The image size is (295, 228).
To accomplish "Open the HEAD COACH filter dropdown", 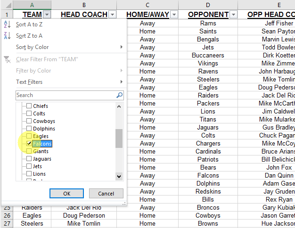I will pyautogui.click(x=112, y=15).
